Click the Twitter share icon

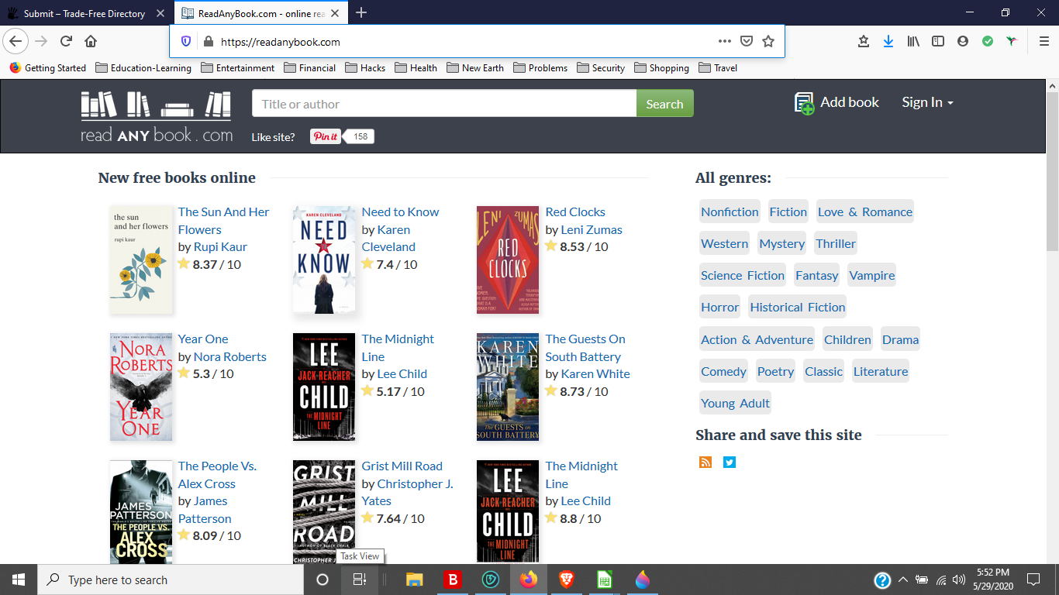pyautogui.click(x=730, y=463)
